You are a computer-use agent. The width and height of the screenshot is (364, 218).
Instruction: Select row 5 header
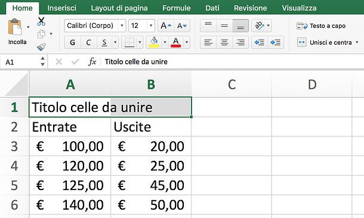click(14, 185)
